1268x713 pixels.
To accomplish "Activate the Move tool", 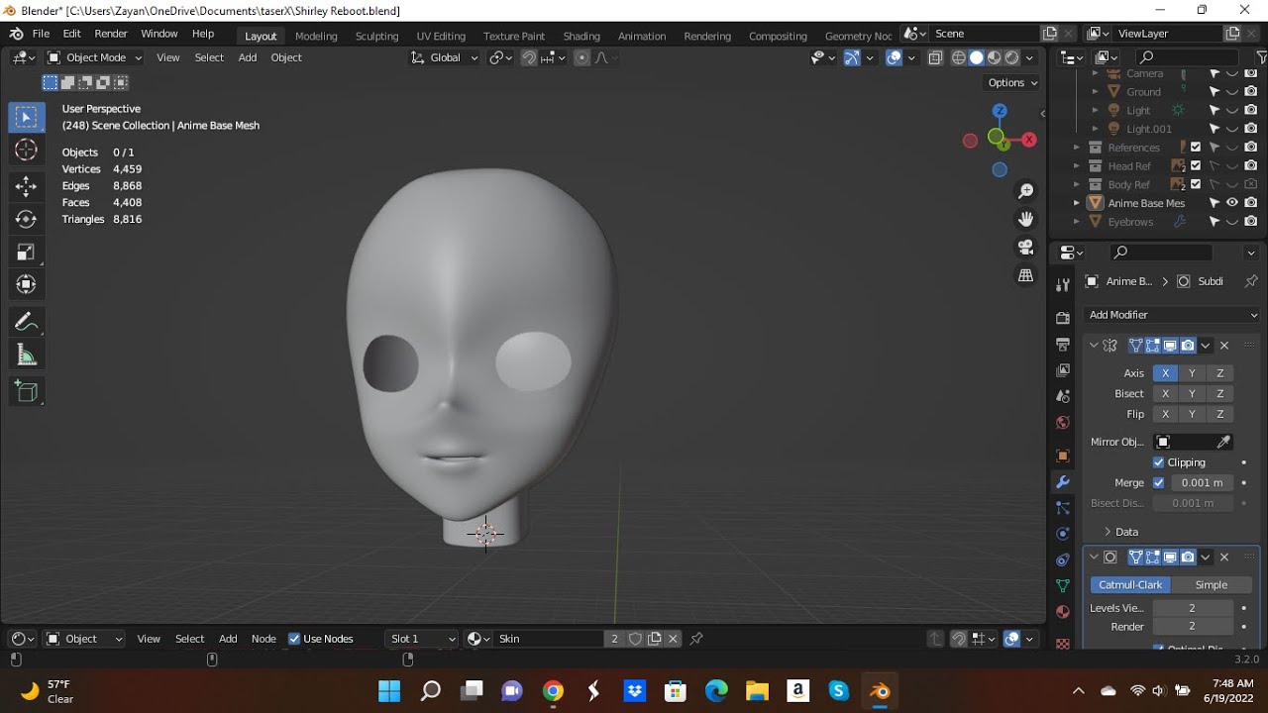I will coord(27,186).
